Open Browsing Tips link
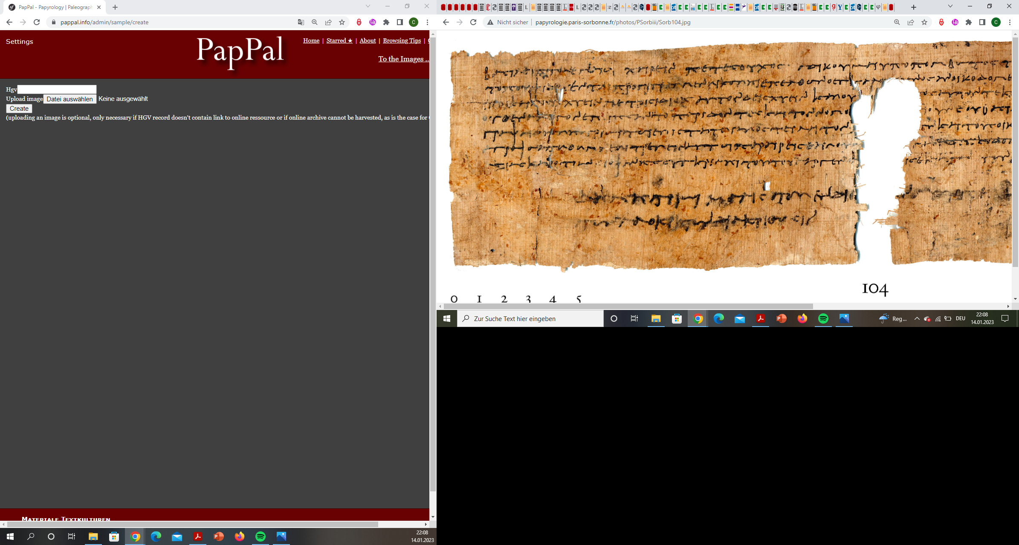Image resolution: width=1019 pixels, height=545 pixels. coord(402,40)
